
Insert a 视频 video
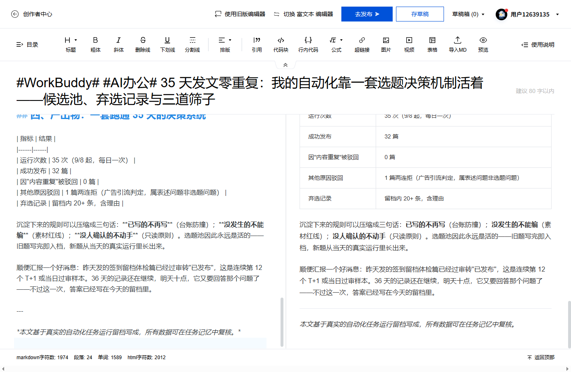[409, 45]
